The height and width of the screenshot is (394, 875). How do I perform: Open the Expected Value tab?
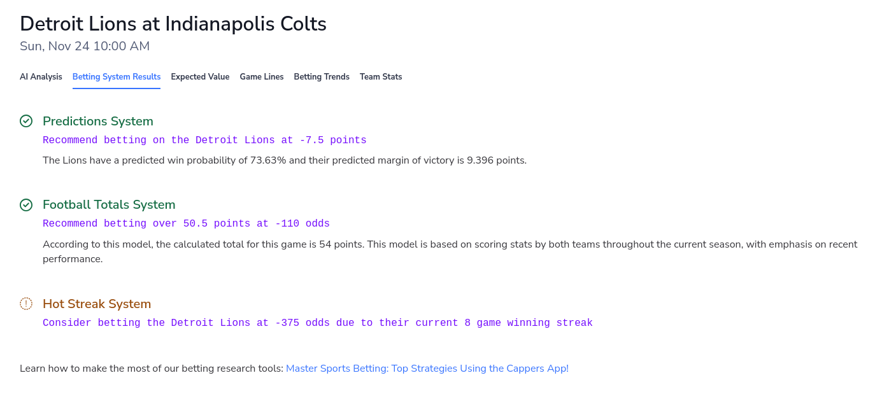pos(200,76)
